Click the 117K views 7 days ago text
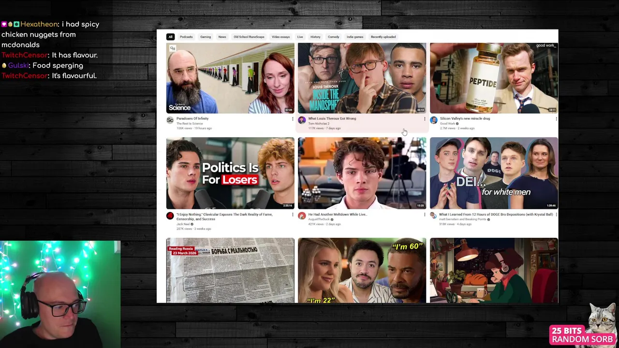 (x=324, y=128)
